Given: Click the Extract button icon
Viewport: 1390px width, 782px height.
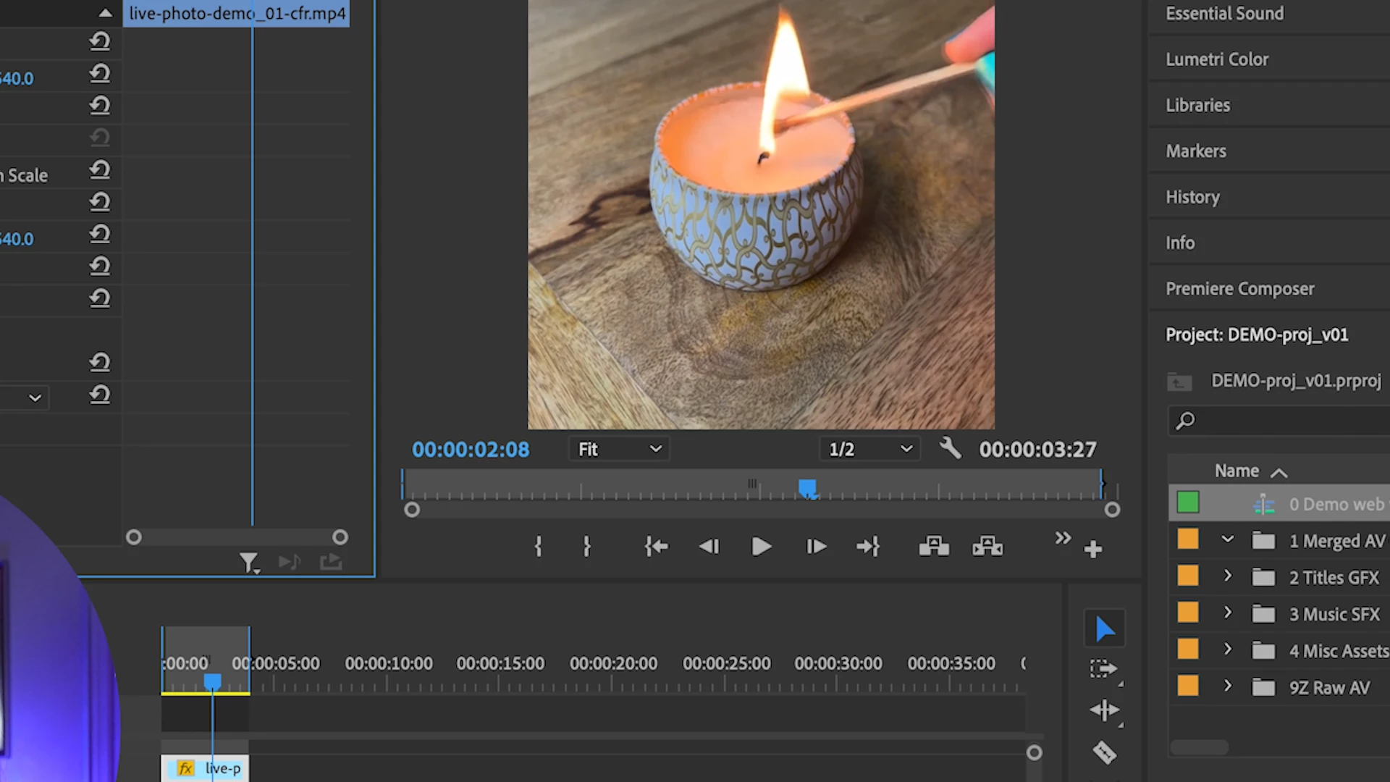Looking at the screenshot, I should click(988, 547).
